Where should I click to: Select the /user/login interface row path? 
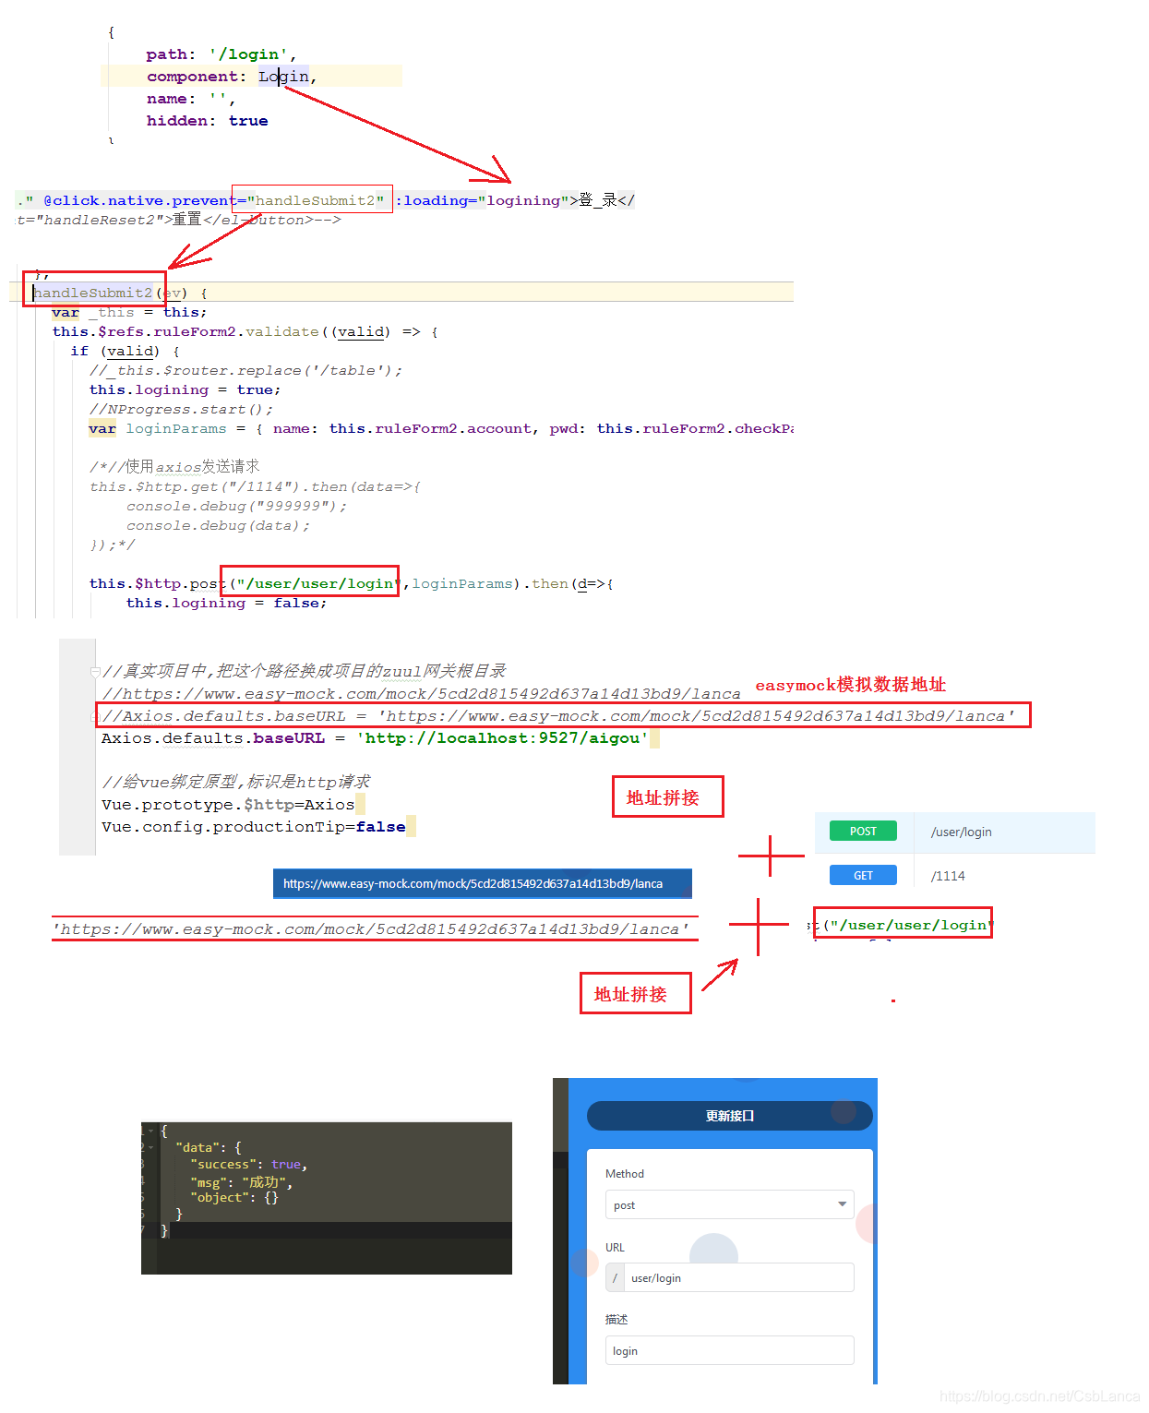tap(961, 832)
